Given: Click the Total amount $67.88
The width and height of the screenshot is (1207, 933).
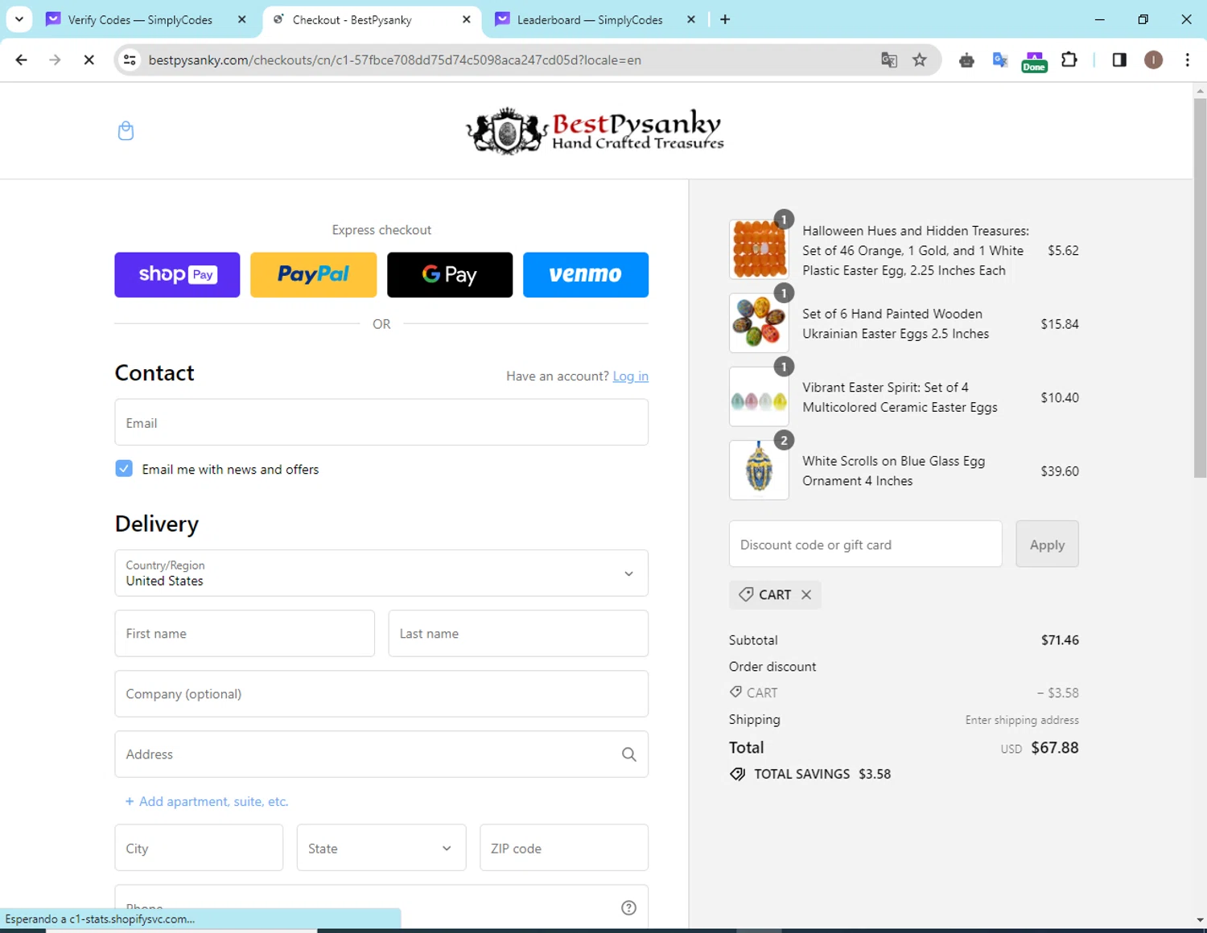Looking at the screenshot, I should 1055,747.
